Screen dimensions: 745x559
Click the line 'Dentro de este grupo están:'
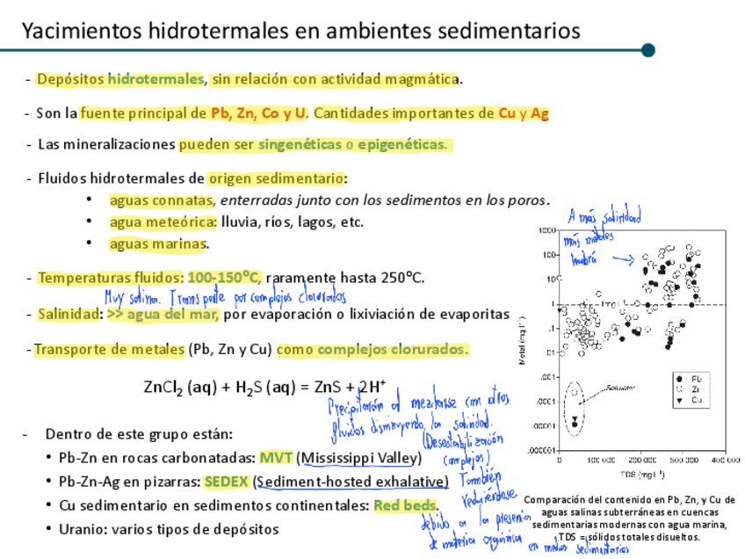139,434
